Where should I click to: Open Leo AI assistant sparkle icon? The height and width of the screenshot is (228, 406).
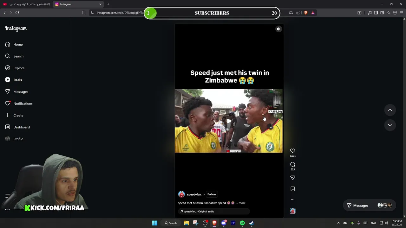click(x=389, y=13)
